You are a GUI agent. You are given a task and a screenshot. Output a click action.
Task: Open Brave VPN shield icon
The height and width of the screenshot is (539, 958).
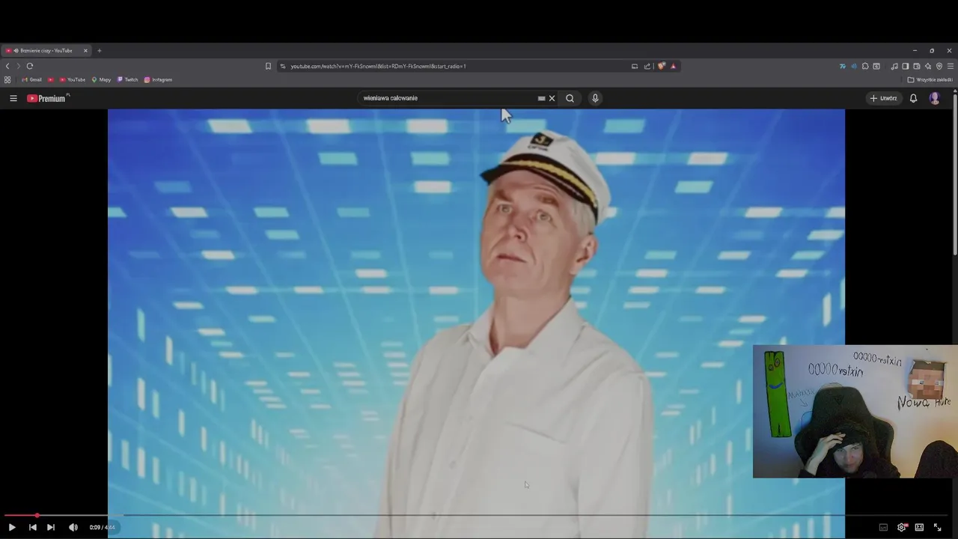tap(939, 66)
